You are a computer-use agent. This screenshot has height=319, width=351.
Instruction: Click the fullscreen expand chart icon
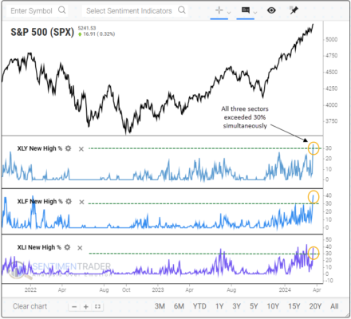point(97,307)
